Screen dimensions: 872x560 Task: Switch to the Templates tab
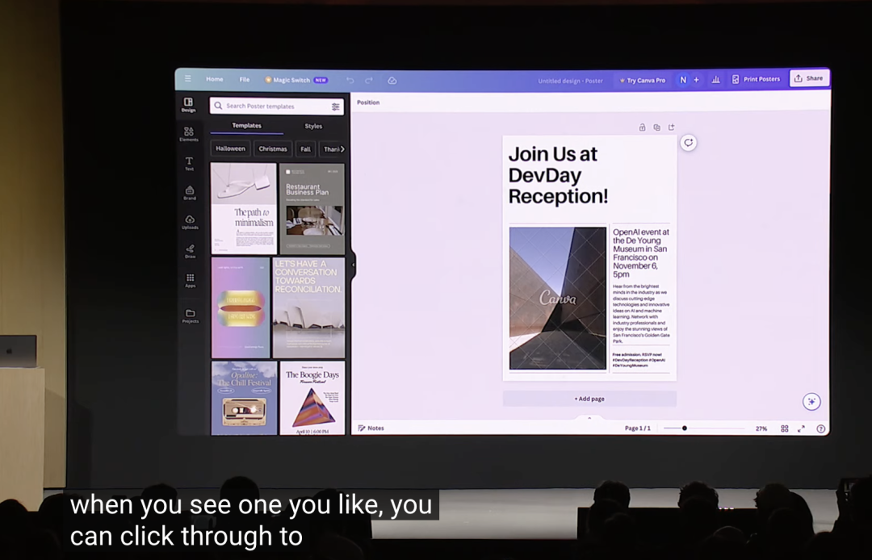click(x=246, y=126)
